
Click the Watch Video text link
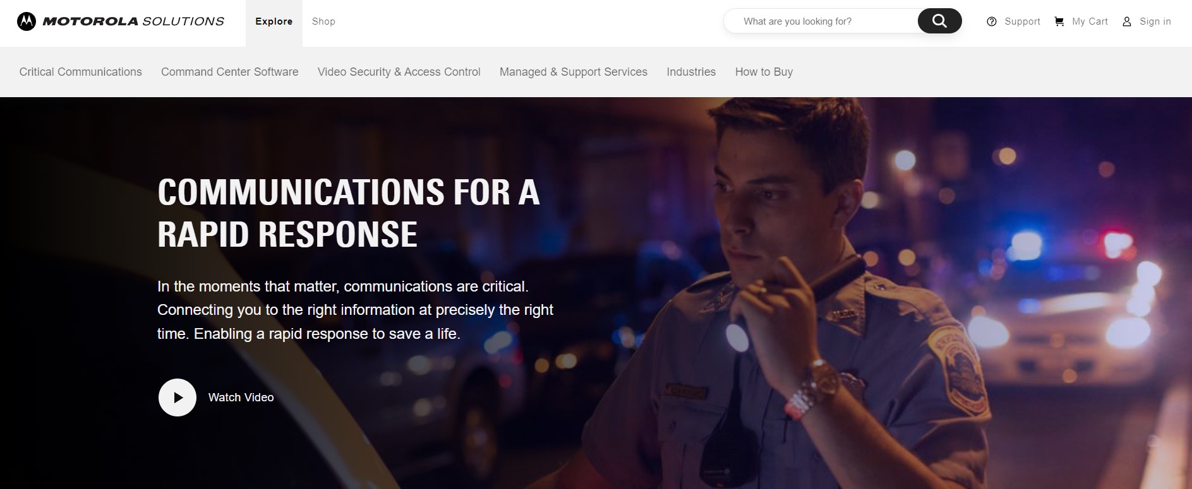tap(241, 398)
